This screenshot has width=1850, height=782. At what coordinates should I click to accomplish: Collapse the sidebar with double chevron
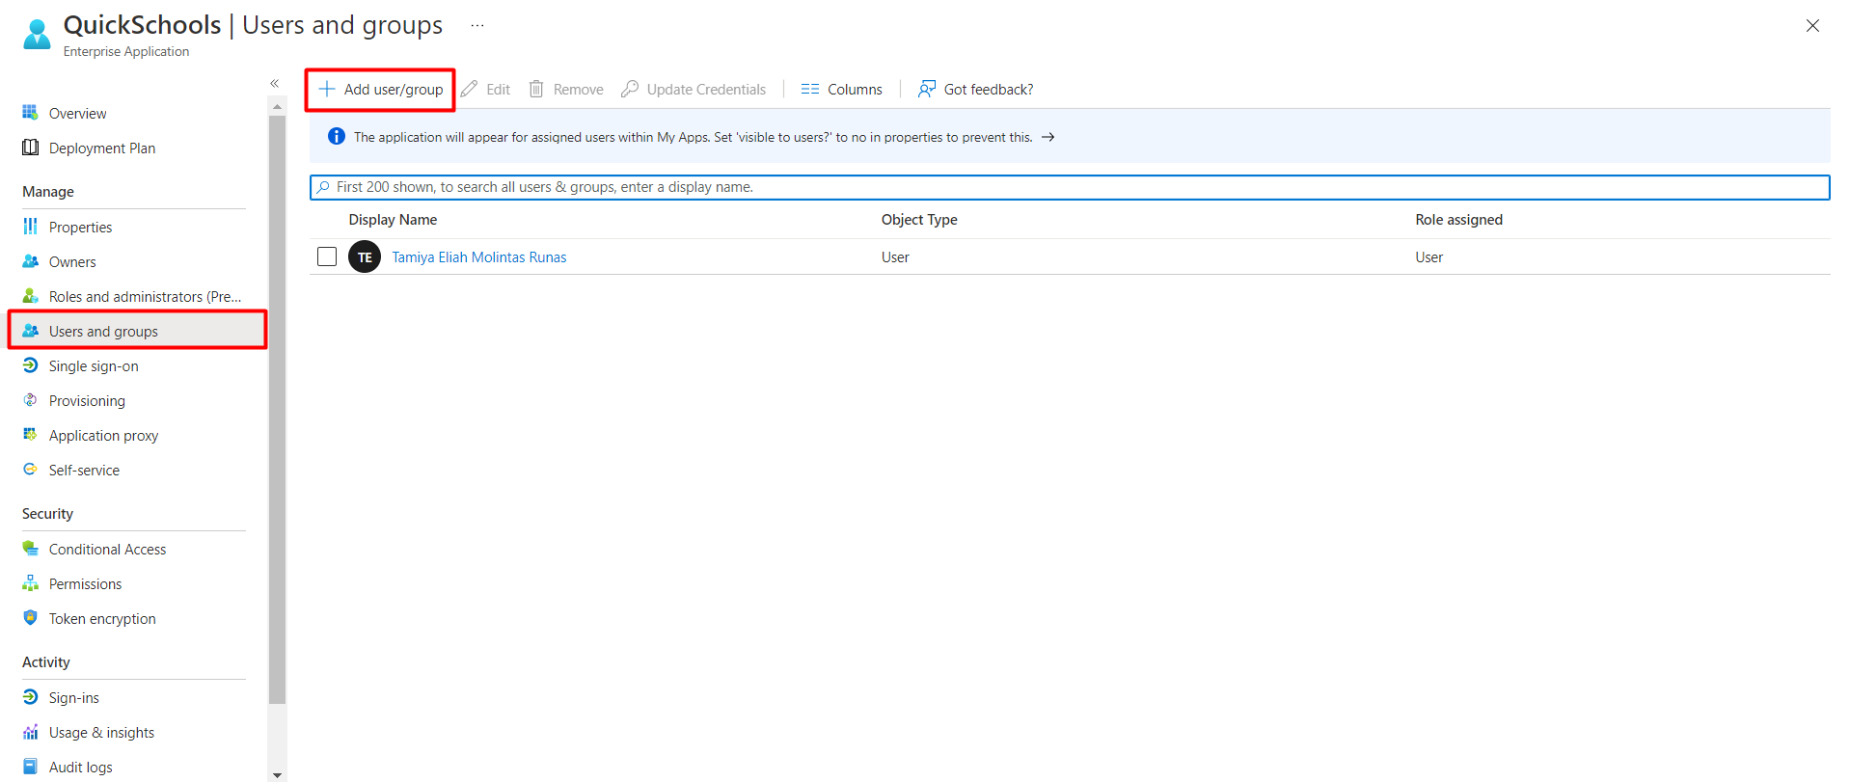(x=275, y=84)
